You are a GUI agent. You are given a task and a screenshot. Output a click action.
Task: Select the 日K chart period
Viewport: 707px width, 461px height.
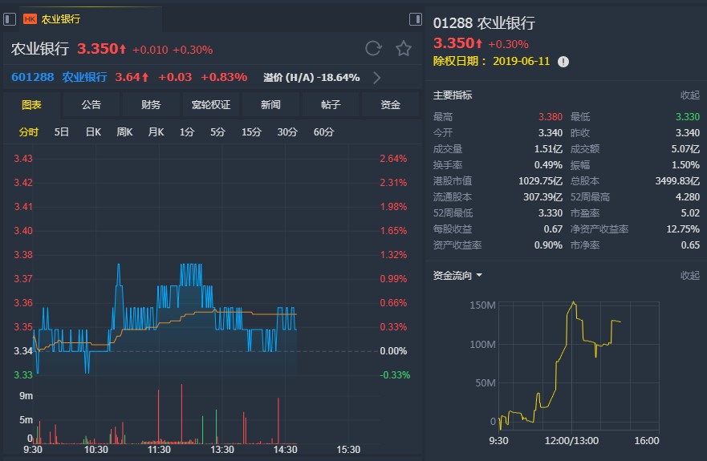point(93,132)
